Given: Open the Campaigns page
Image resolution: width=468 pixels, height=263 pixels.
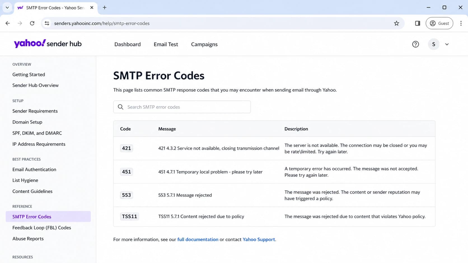Looking at the screenshot, I should click(x=204, y=44).
